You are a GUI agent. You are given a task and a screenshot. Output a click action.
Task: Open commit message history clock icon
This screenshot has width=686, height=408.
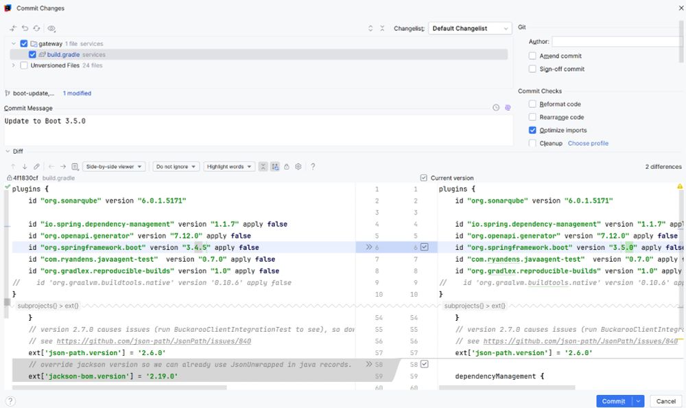[x=496, y=107]
